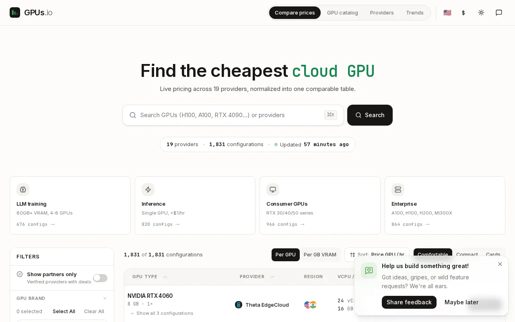The width and height of the screenshot is (515, 322).
Task: Click the feedback heart message icon
Action: coord(369,270)
